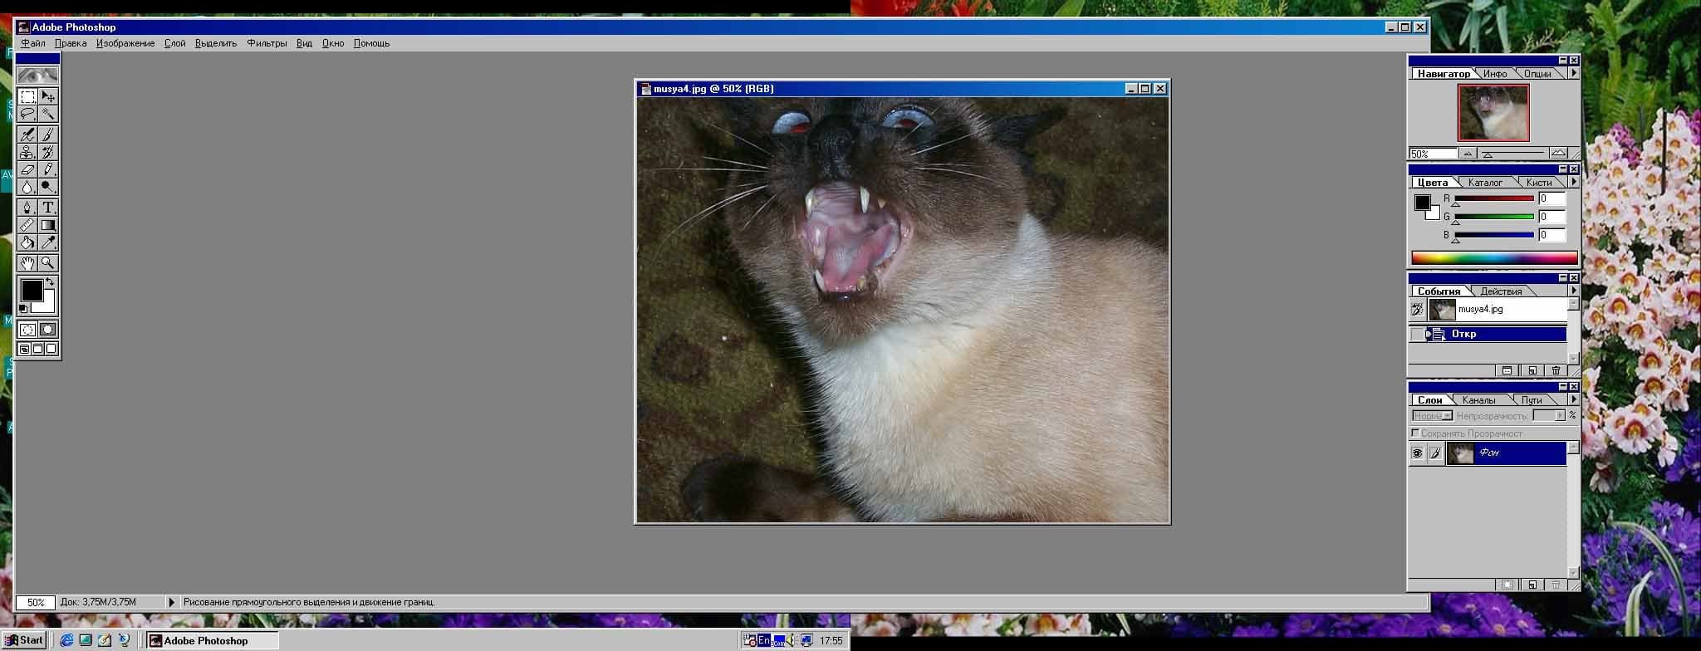Choose the Rubber Stamp tool
The image size is (1701, 651).
27,152
